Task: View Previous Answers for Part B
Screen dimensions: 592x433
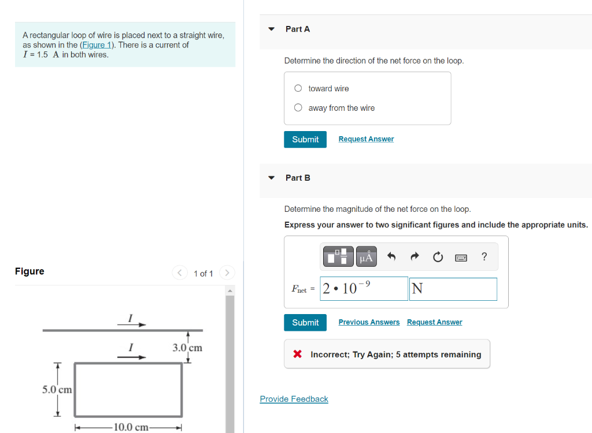Action: pyautogui.click(x=369, y=322)
